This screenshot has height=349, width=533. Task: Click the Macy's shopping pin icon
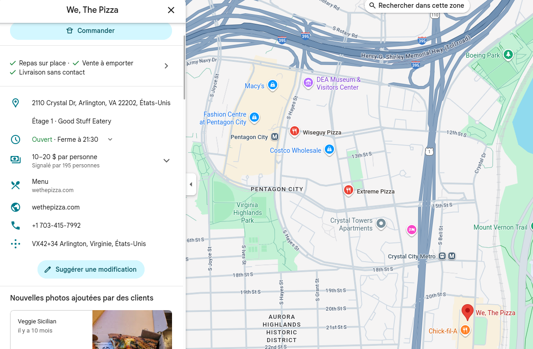(273, 85)
